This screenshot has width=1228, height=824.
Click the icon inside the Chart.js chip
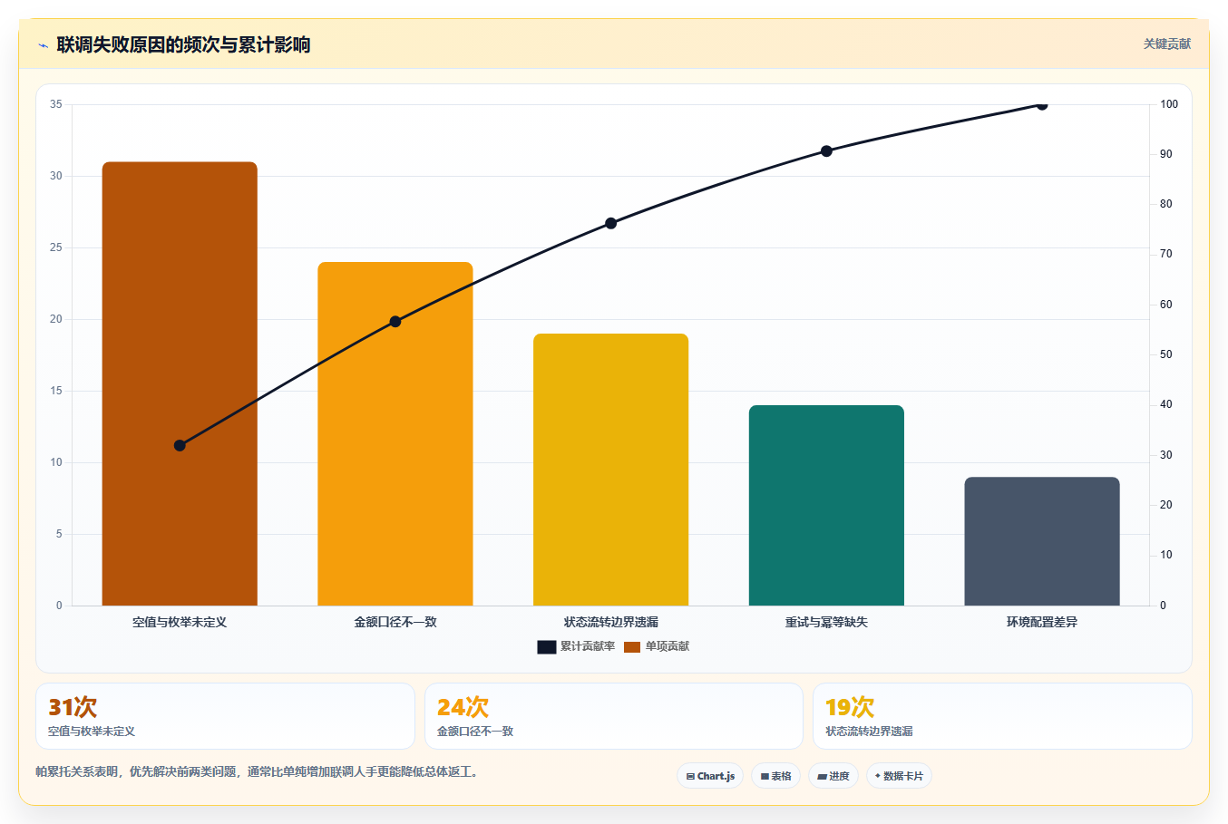690,777
